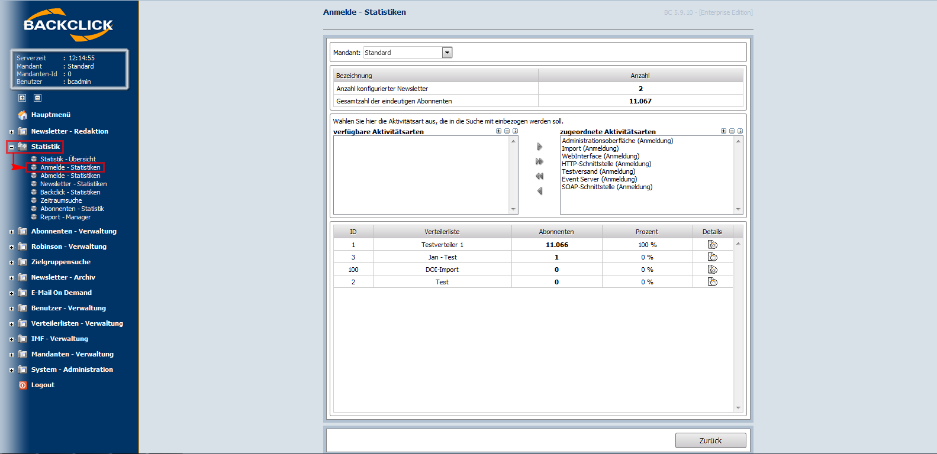The image size is (937, 454).
Task: Collapse the Statistik tree node
Action: (x=11, y=147)
